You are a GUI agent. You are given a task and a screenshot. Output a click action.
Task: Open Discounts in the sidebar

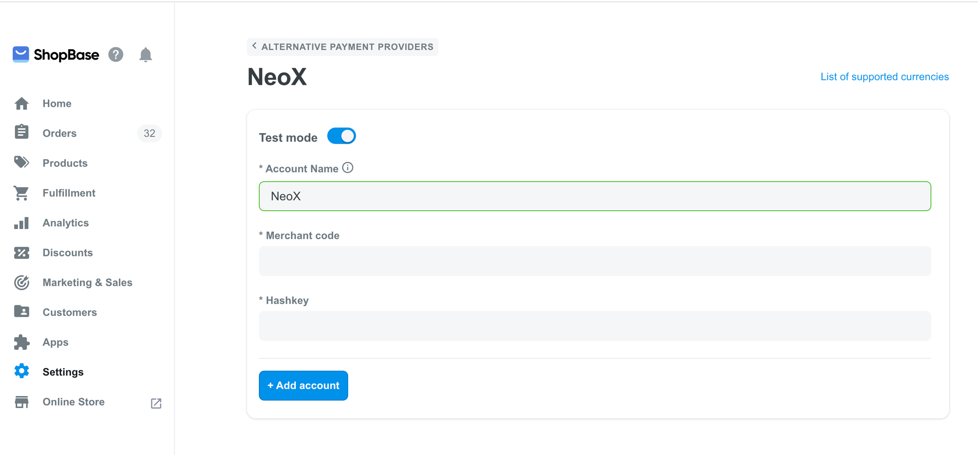(67, 253)
